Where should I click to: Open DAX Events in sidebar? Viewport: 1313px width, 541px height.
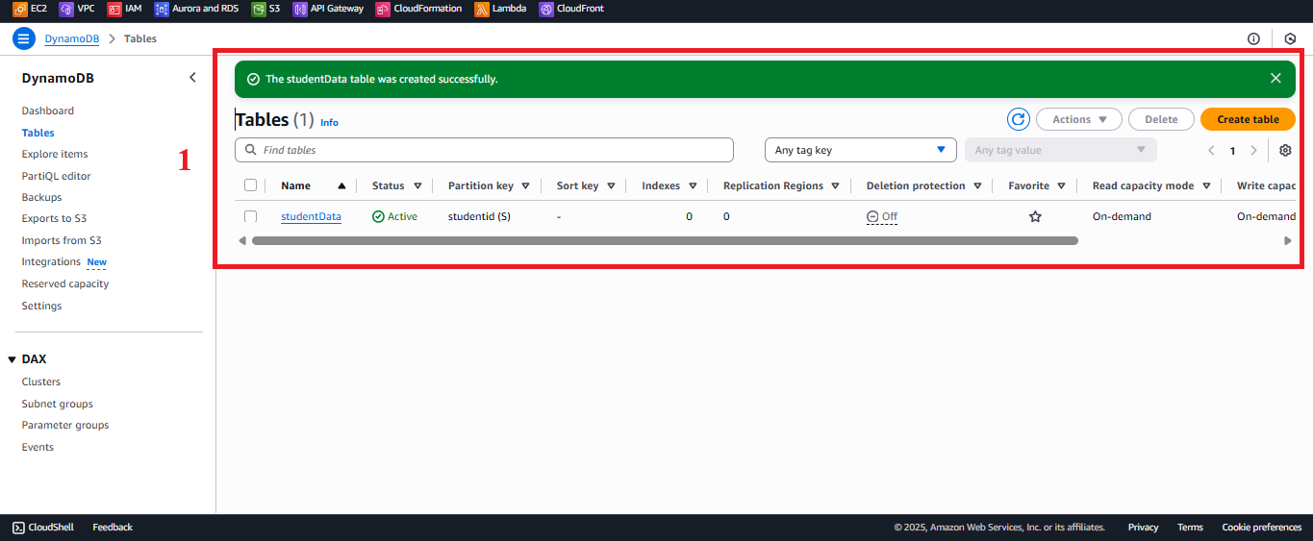click(x=38, y=447)
